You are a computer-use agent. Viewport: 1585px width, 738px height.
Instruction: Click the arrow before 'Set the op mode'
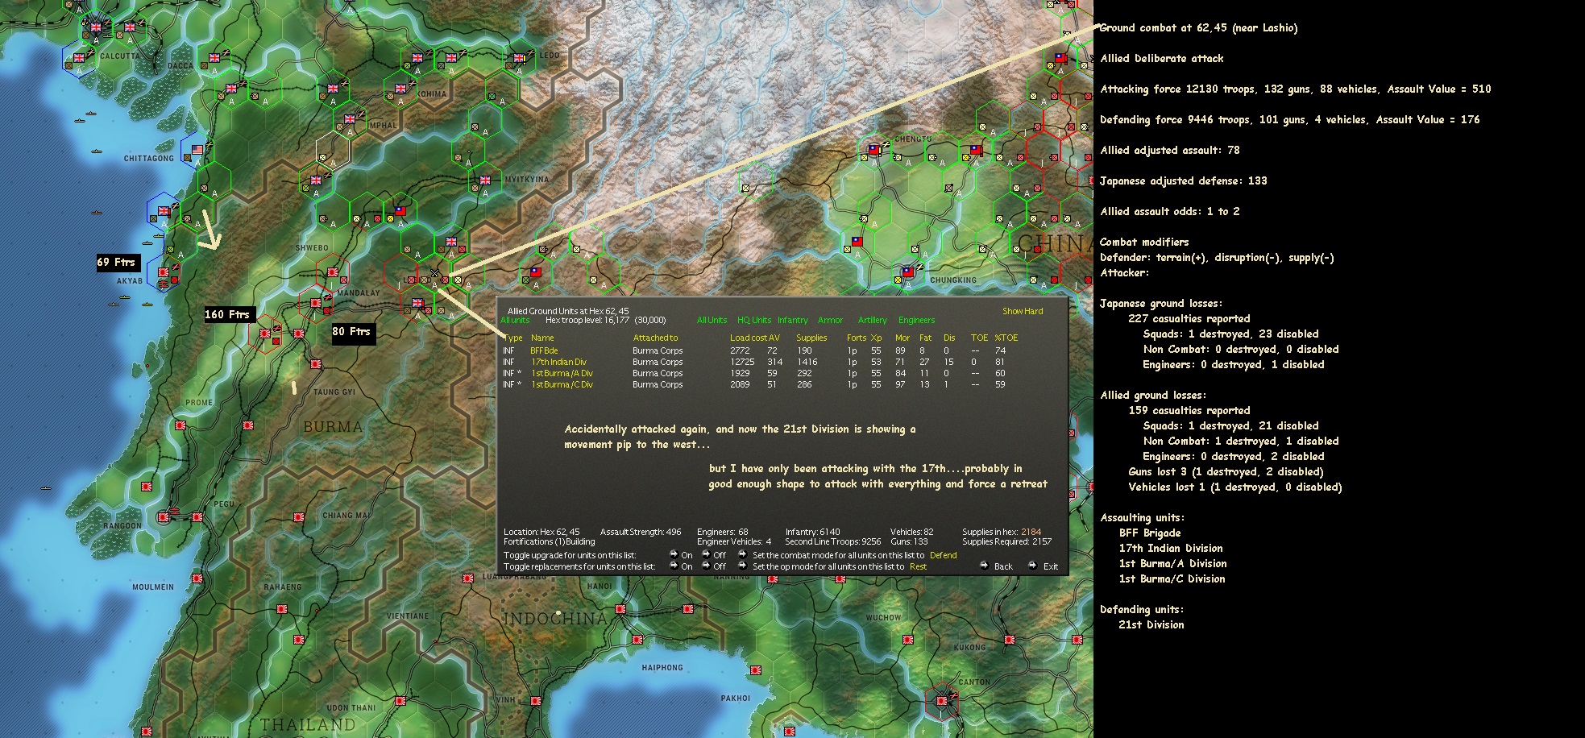pos(742,566)
